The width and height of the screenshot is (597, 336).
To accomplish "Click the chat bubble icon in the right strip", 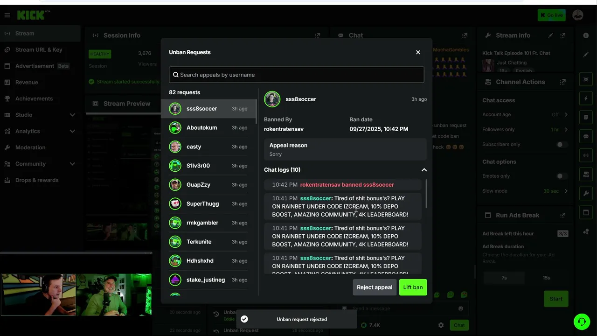I will 586,136.
